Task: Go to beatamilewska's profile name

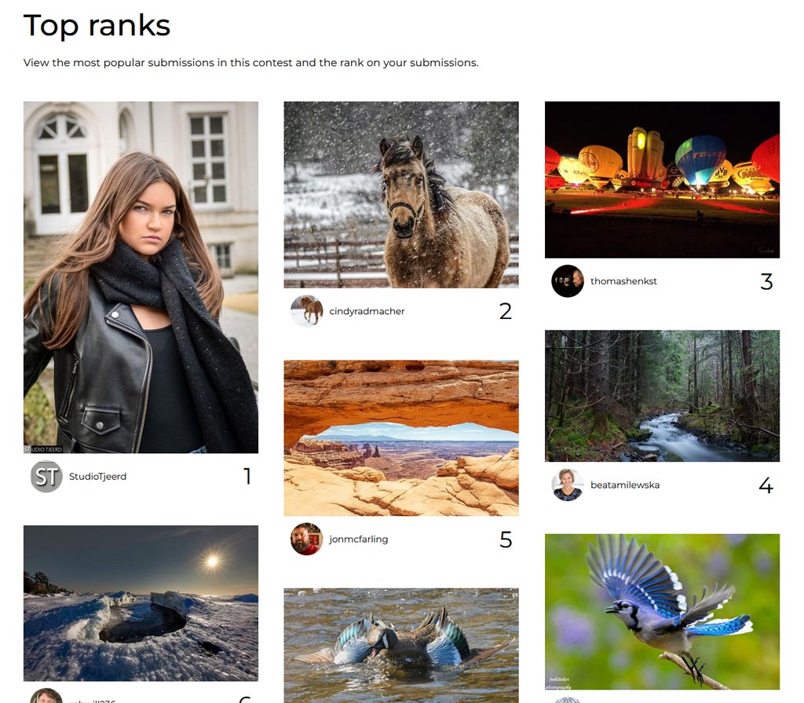Action: coord(625,485)
